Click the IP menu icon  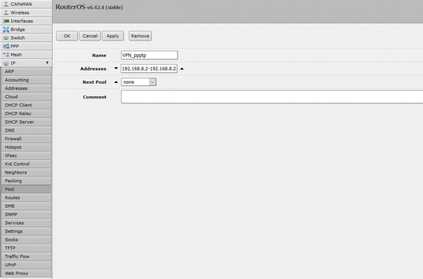point(6,63)
